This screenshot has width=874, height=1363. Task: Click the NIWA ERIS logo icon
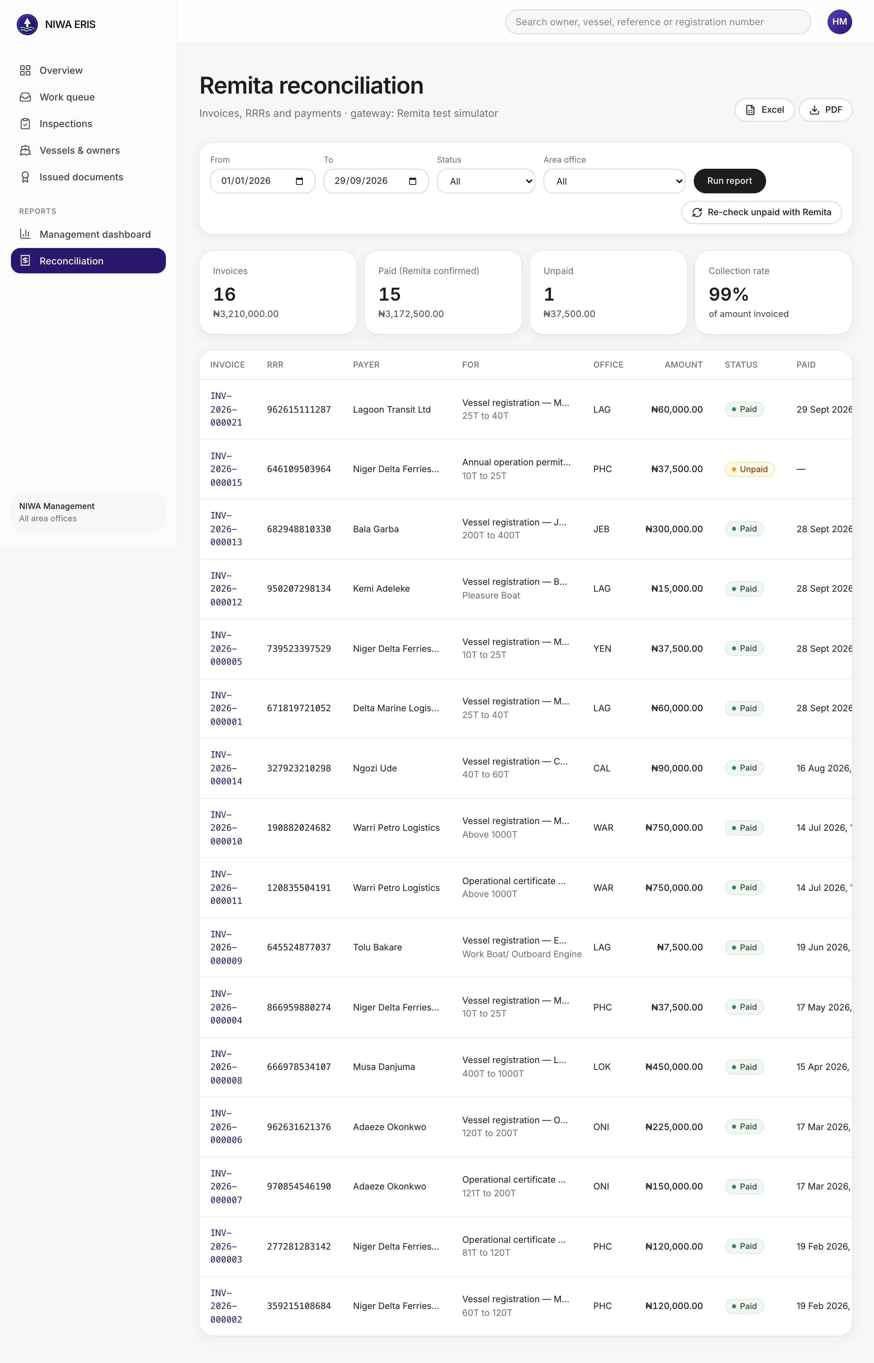(27, 24)
